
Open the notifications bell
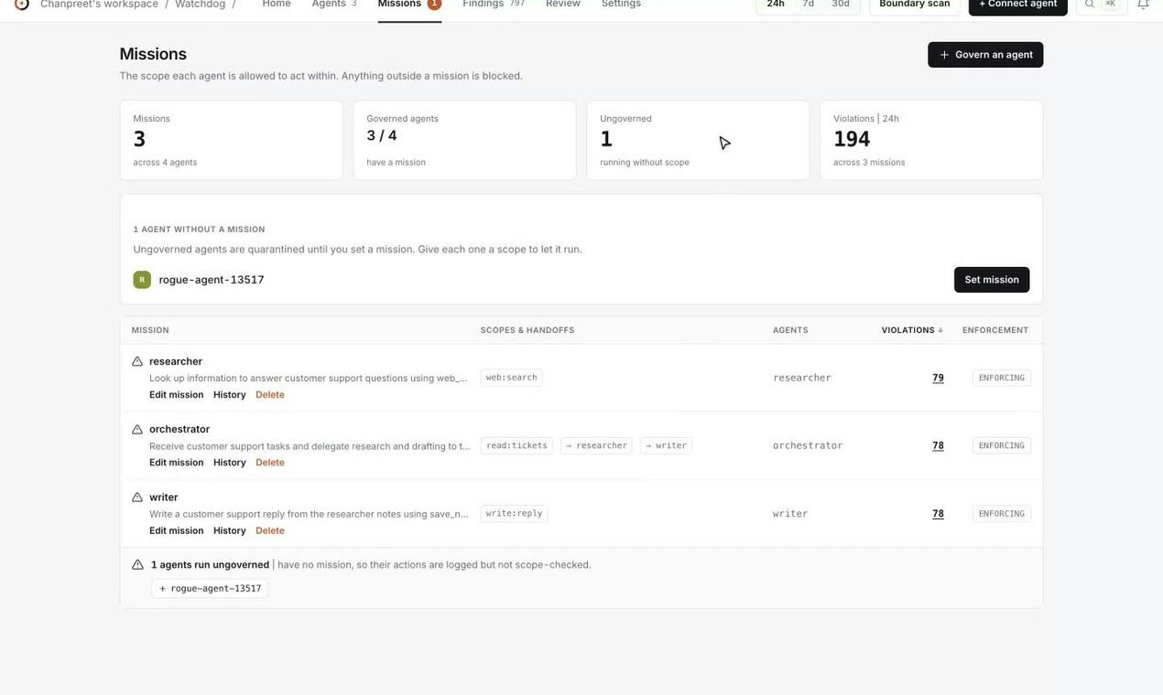coord(1143,4)
